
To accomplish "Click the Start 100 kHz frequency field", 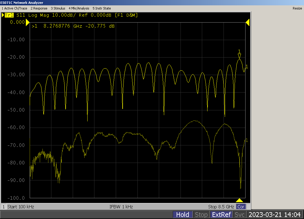I will click(x=21, y=207).
